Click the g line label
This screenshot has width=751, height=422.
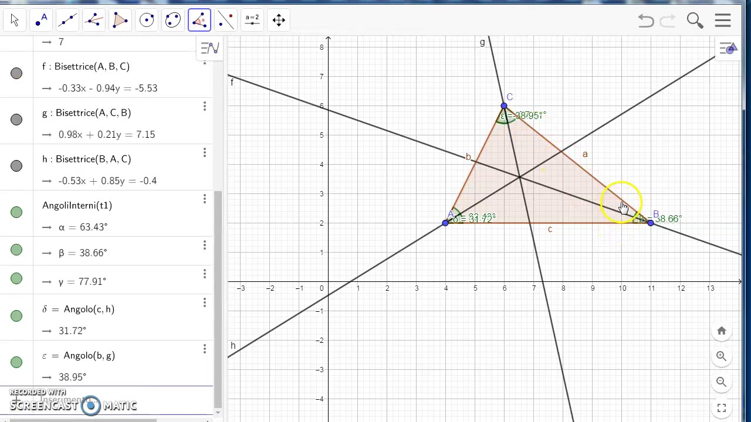tap(482, 43)
